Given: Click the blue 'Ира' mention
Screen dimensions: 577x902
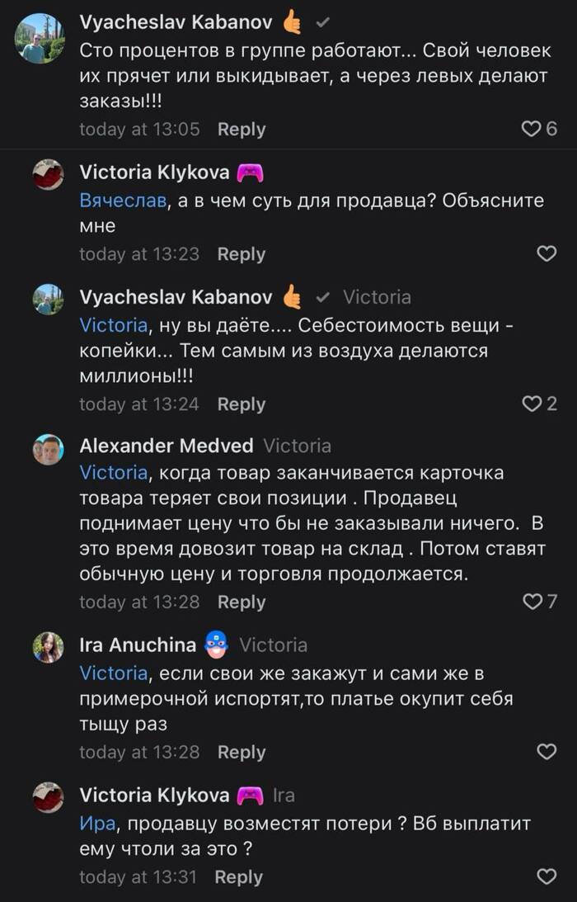Looking at the screenshot, I should tap(97, 823).
